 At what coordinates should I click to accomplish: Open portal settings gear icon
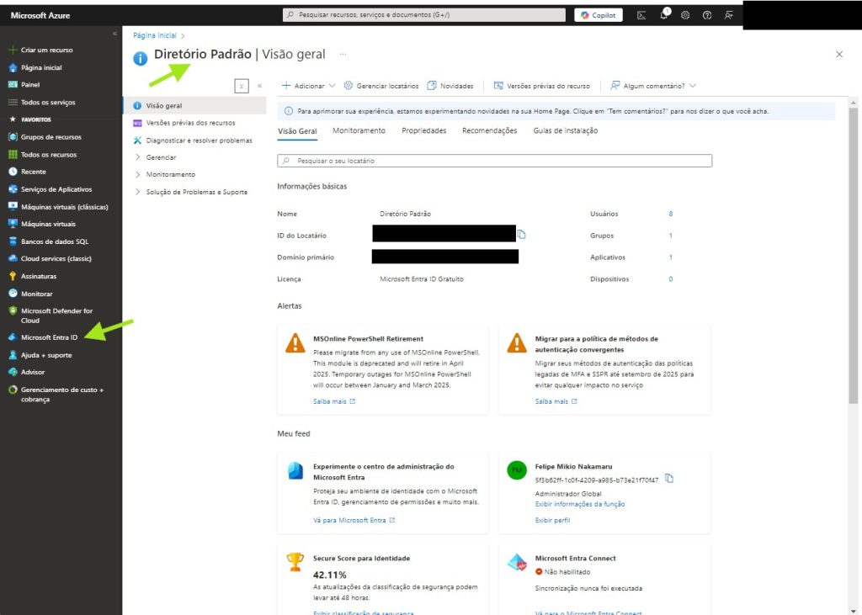tap(685, 15)
